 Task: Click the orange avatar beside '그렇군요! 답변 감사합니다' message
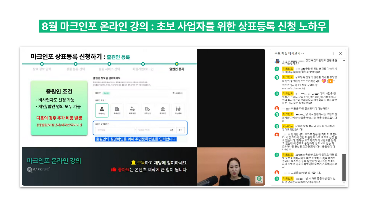pos(277,172)
